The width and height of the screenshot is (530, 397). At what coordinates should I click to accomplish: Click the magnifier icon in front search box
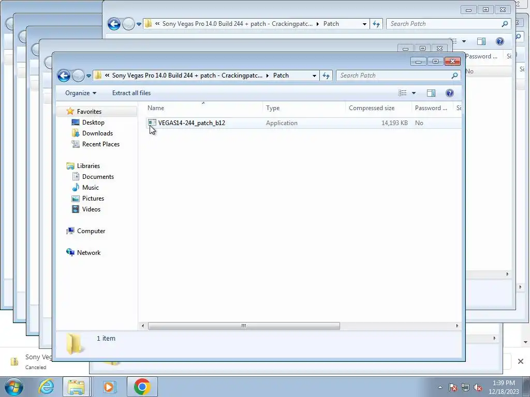(x=454, y=75)
